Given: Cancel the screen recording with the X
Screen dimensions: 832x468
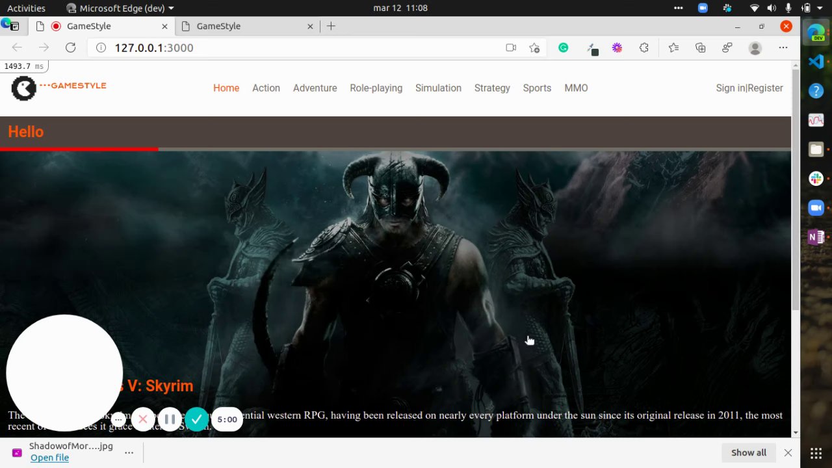Looking at the screenshot, I should tap(143, 419).
